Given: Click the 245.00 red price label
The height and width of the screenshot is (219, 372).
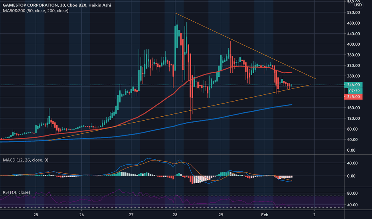Looking at the screenshot, I should 353,97.
